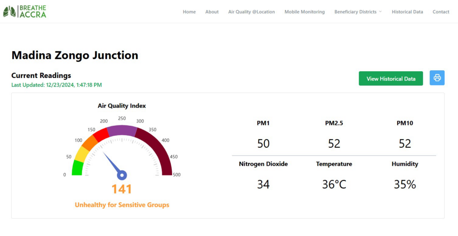Click the Last Updated timestamp text
Screen dimensions: 458x236
56,85
